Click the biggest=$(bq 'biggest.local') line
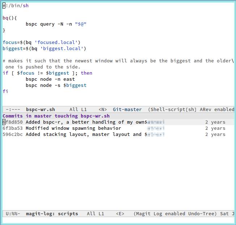Screen dimensions: 236x225 pos(44,49)
